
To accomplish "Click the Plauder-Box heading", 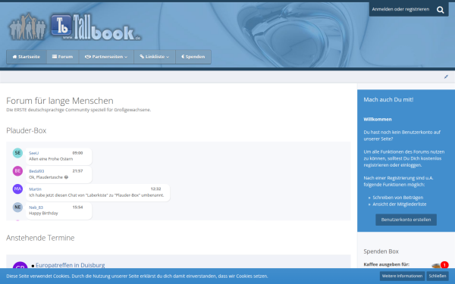I will [26, 131].
